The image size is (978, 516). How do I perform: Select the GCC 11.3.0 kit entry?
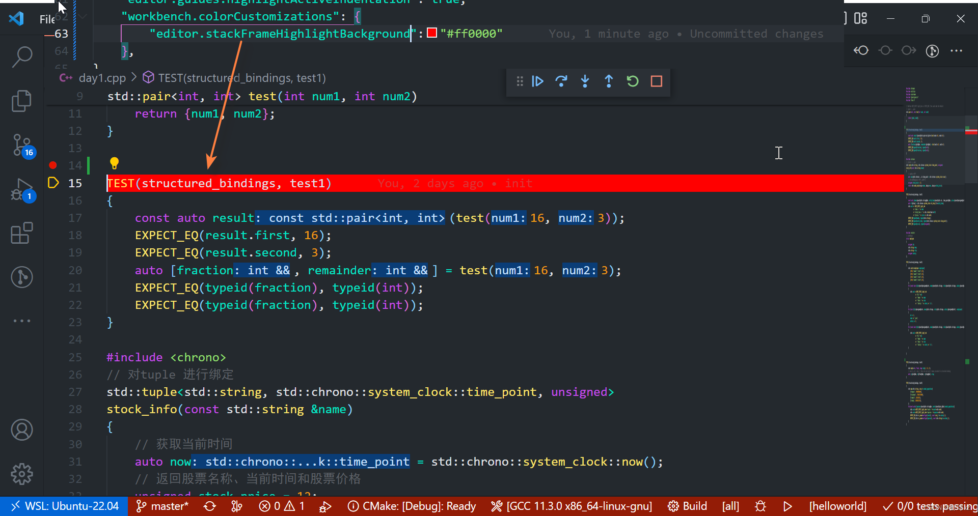pyautogui.click(x=572, y=506)
